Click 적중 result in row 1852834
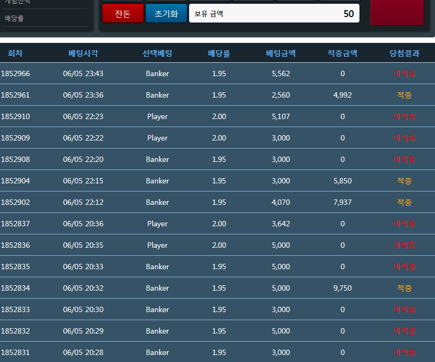This screenshot has width=435, height=362. (404, 288)
